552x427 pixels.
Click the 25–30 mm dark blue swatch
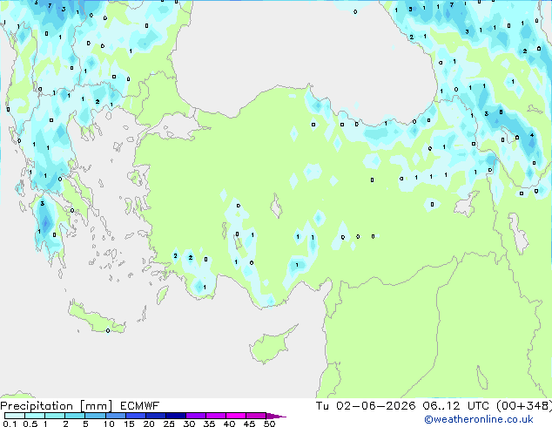[x=175, y=416]
